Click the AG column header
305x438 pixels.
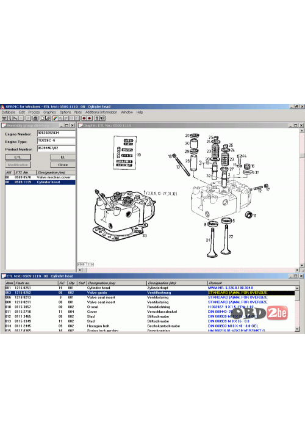coord(9,173)
